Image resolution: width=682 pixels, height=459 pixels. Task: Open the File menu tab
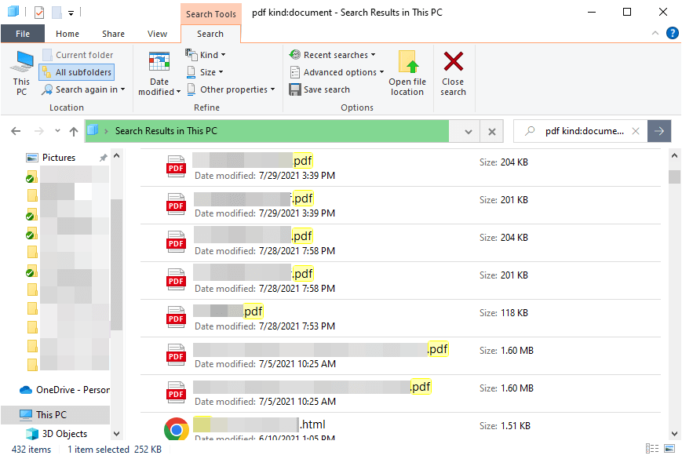(23, 34)
